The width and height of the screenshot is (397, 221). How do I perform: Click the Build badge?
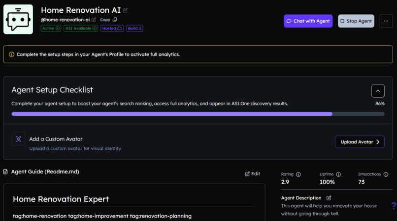134,28
